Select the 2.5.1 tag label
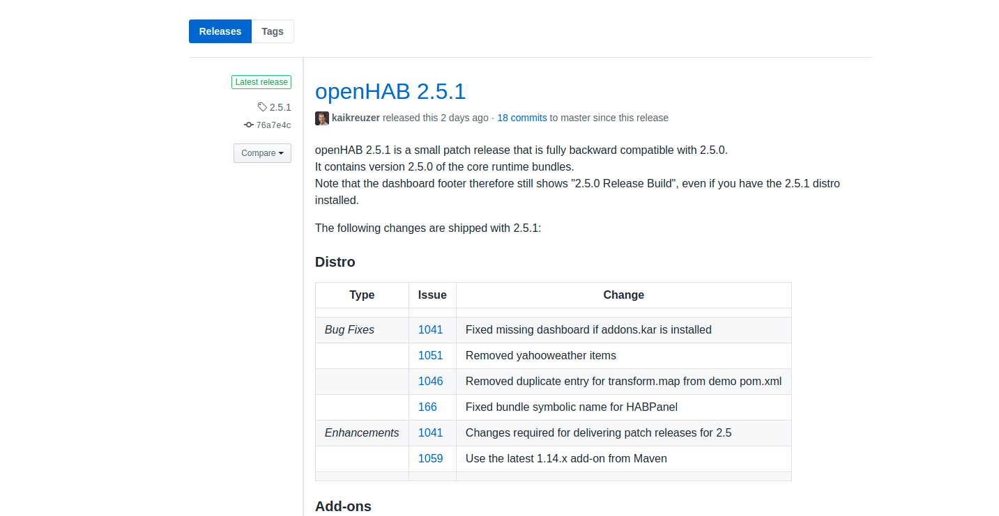Image resolution: width=999 pixels, height=516 pixels. pos(280,107)
